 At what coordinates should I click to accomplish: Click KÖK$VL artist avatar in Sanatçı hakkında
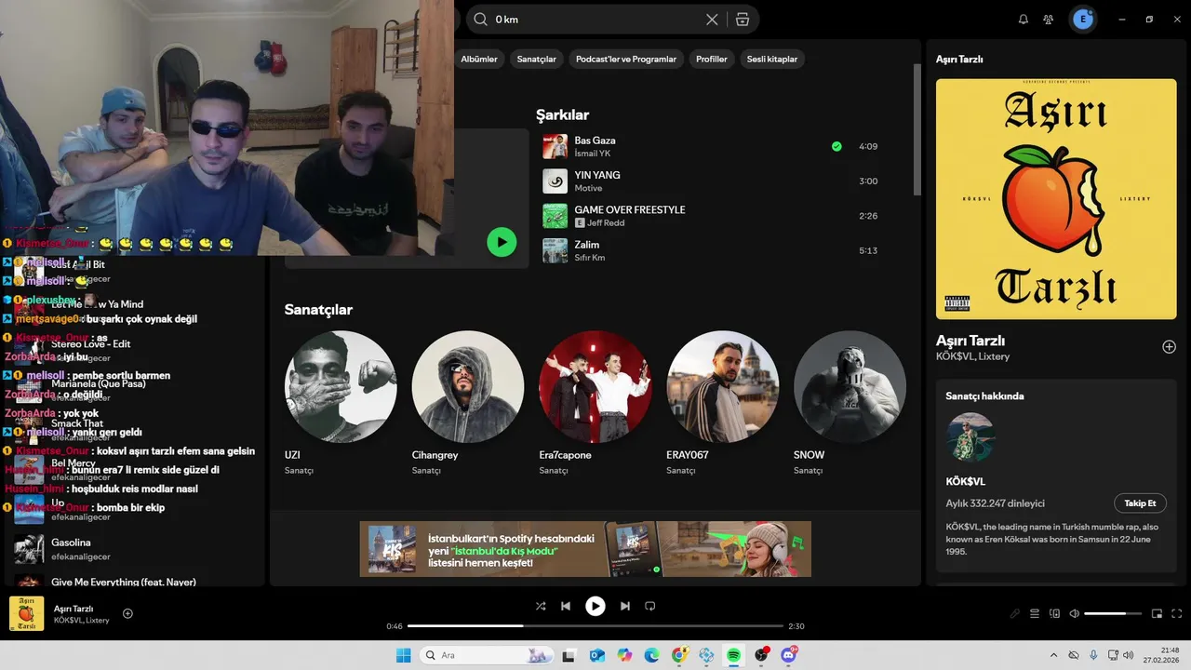coord(970,437)
